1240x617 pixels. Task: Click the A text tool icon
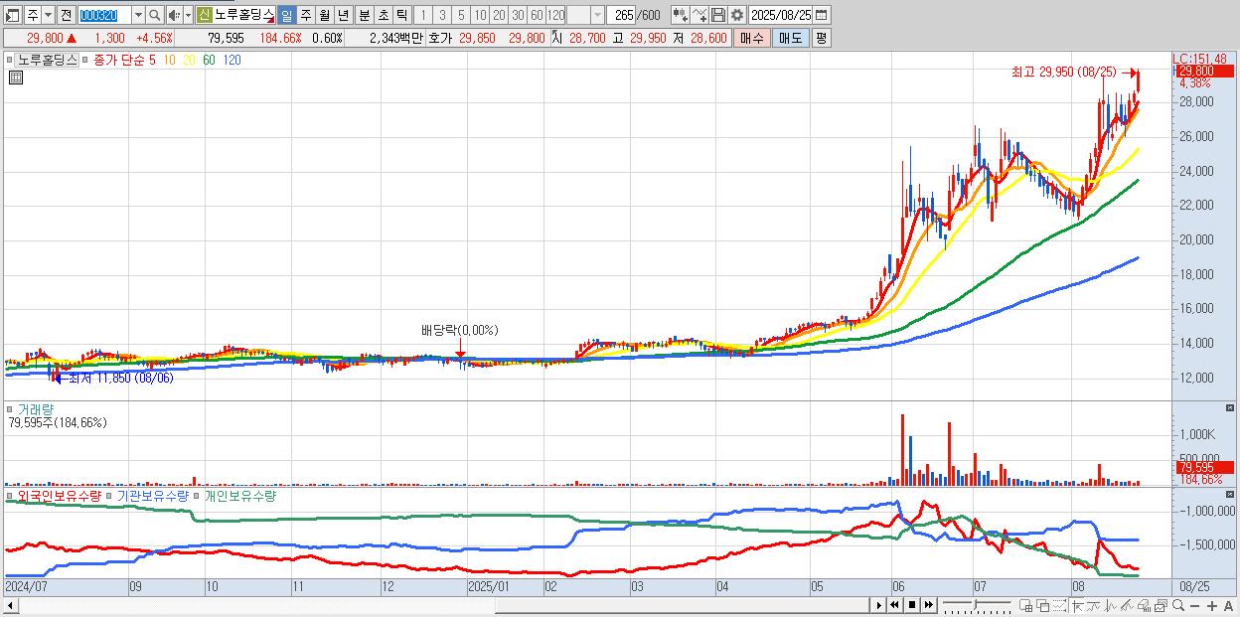(1228, 605)
